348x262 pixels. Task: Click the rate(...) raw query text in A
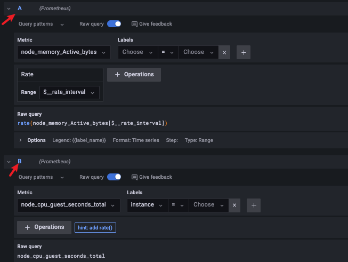pyautogui.click(x=92, y=123)
